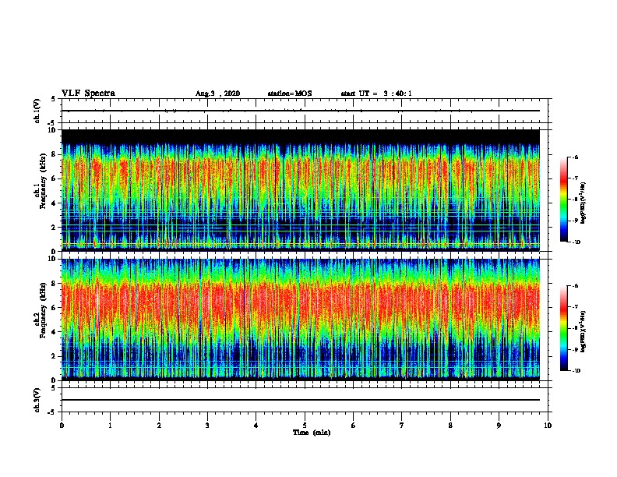The width and height of the screenshot is (617, 477).
Task: Click the "-10" tick on ch.2 colorbar
Action: coord(576,371)
